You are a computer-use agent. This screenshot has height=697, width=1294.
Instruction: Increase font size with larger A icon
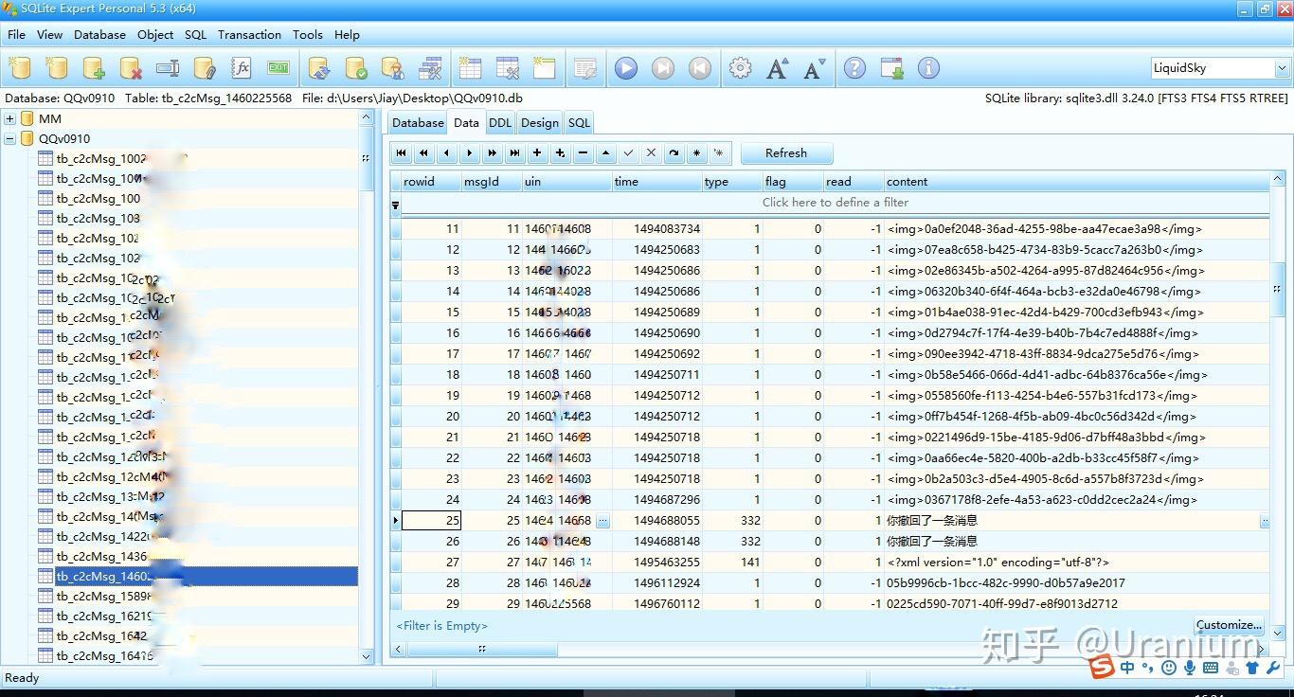tap(778, 68)
